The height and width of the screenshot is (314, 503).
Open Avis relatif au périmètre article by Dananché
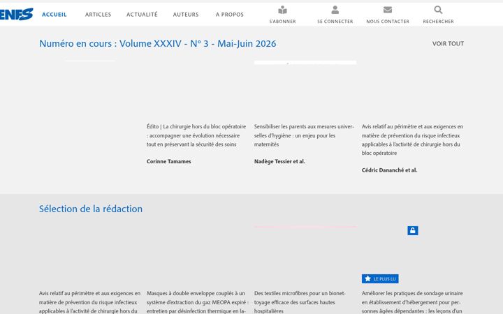(x=413, y=140)
